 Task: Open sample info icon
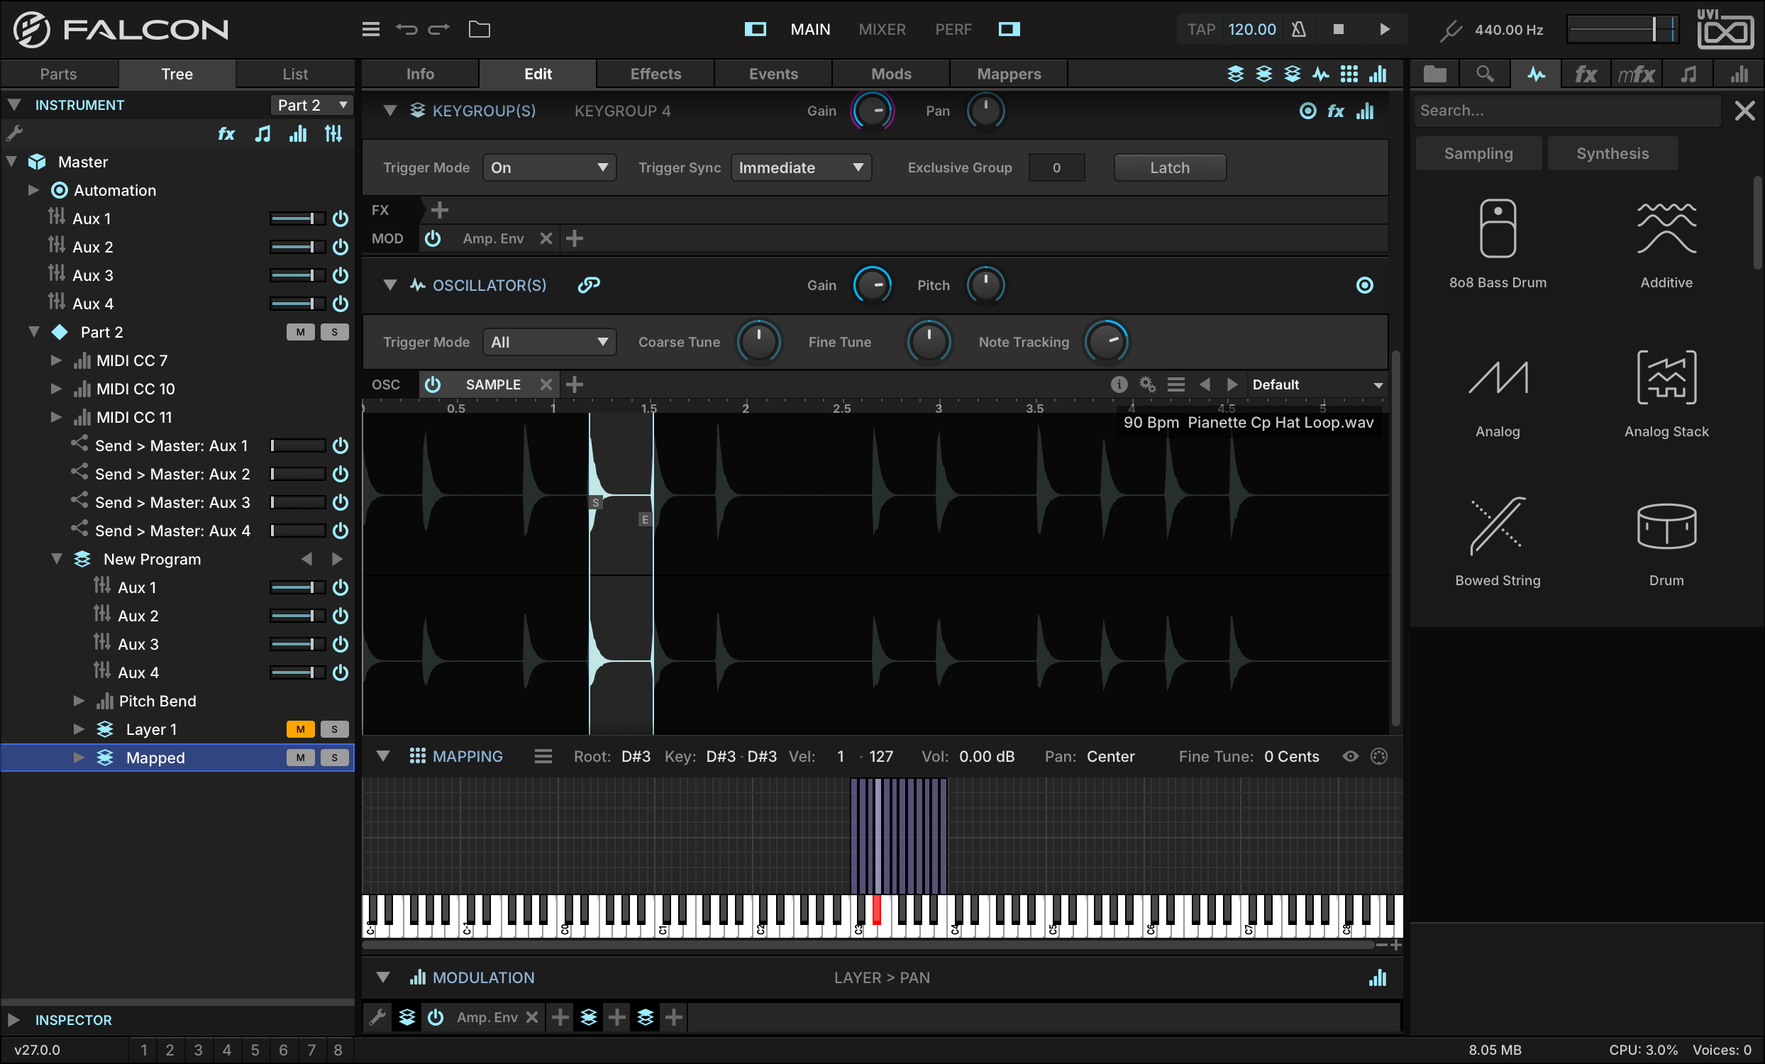pyautogui.click(x=1118, y=384)
